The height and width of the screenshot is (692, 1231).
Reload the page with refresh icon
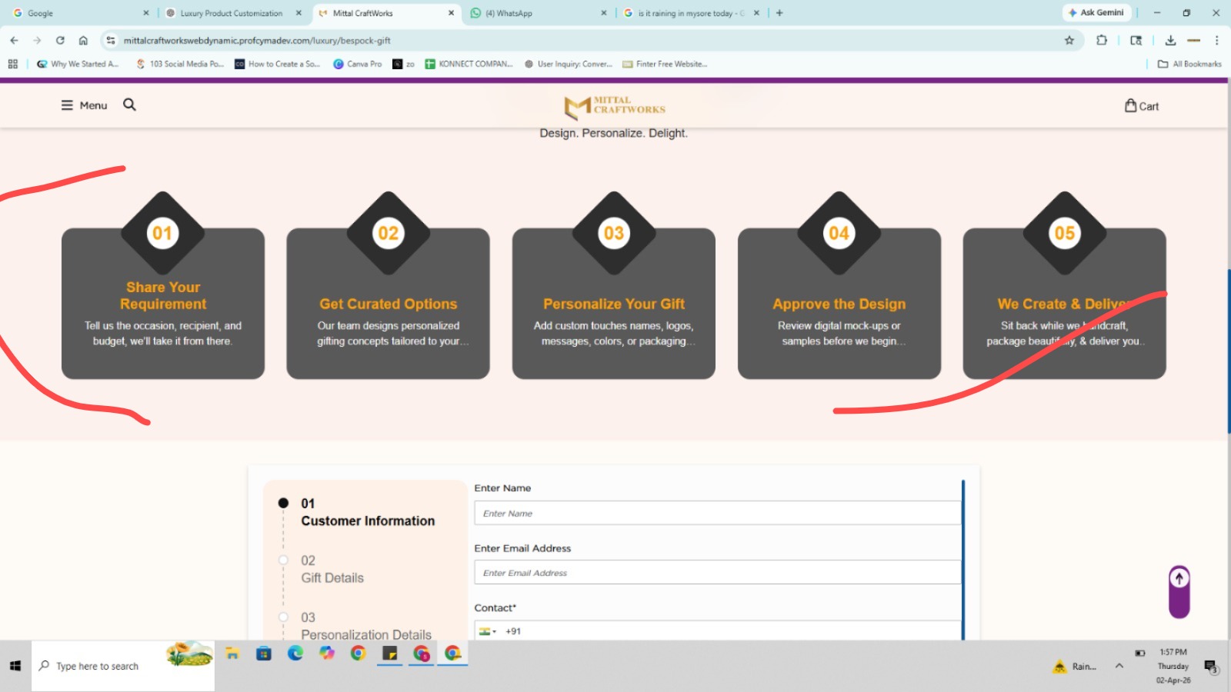click(60, 41)
